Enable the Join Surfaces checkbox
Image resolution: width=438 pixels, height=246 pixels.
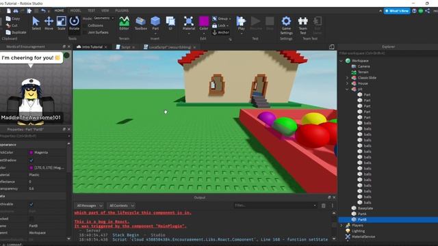85,32
